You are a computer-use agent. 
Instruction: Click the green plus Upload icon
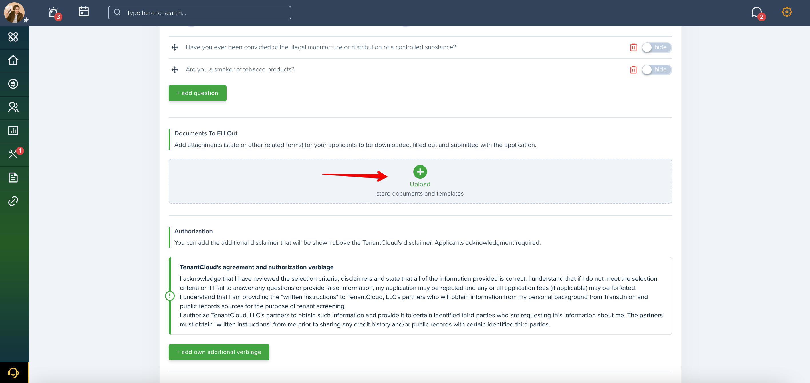(x=420, y=172)
